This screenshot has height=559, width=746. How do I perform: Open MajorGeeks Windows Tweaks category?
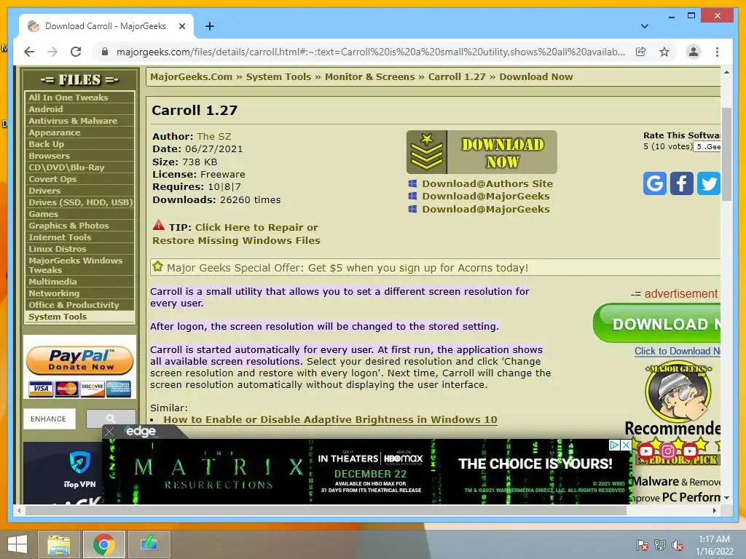[x=79, y=265]
